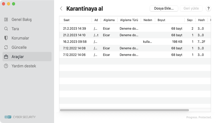Click the Yardım destek question icon
This screenshot has height=123, width=216.
(x=6, y=66)
